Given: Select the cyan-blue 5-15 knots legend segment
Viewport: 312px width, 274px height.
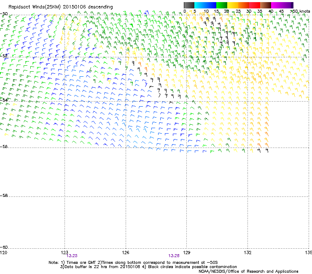Looking at the screenshot, I should point(205,5).
